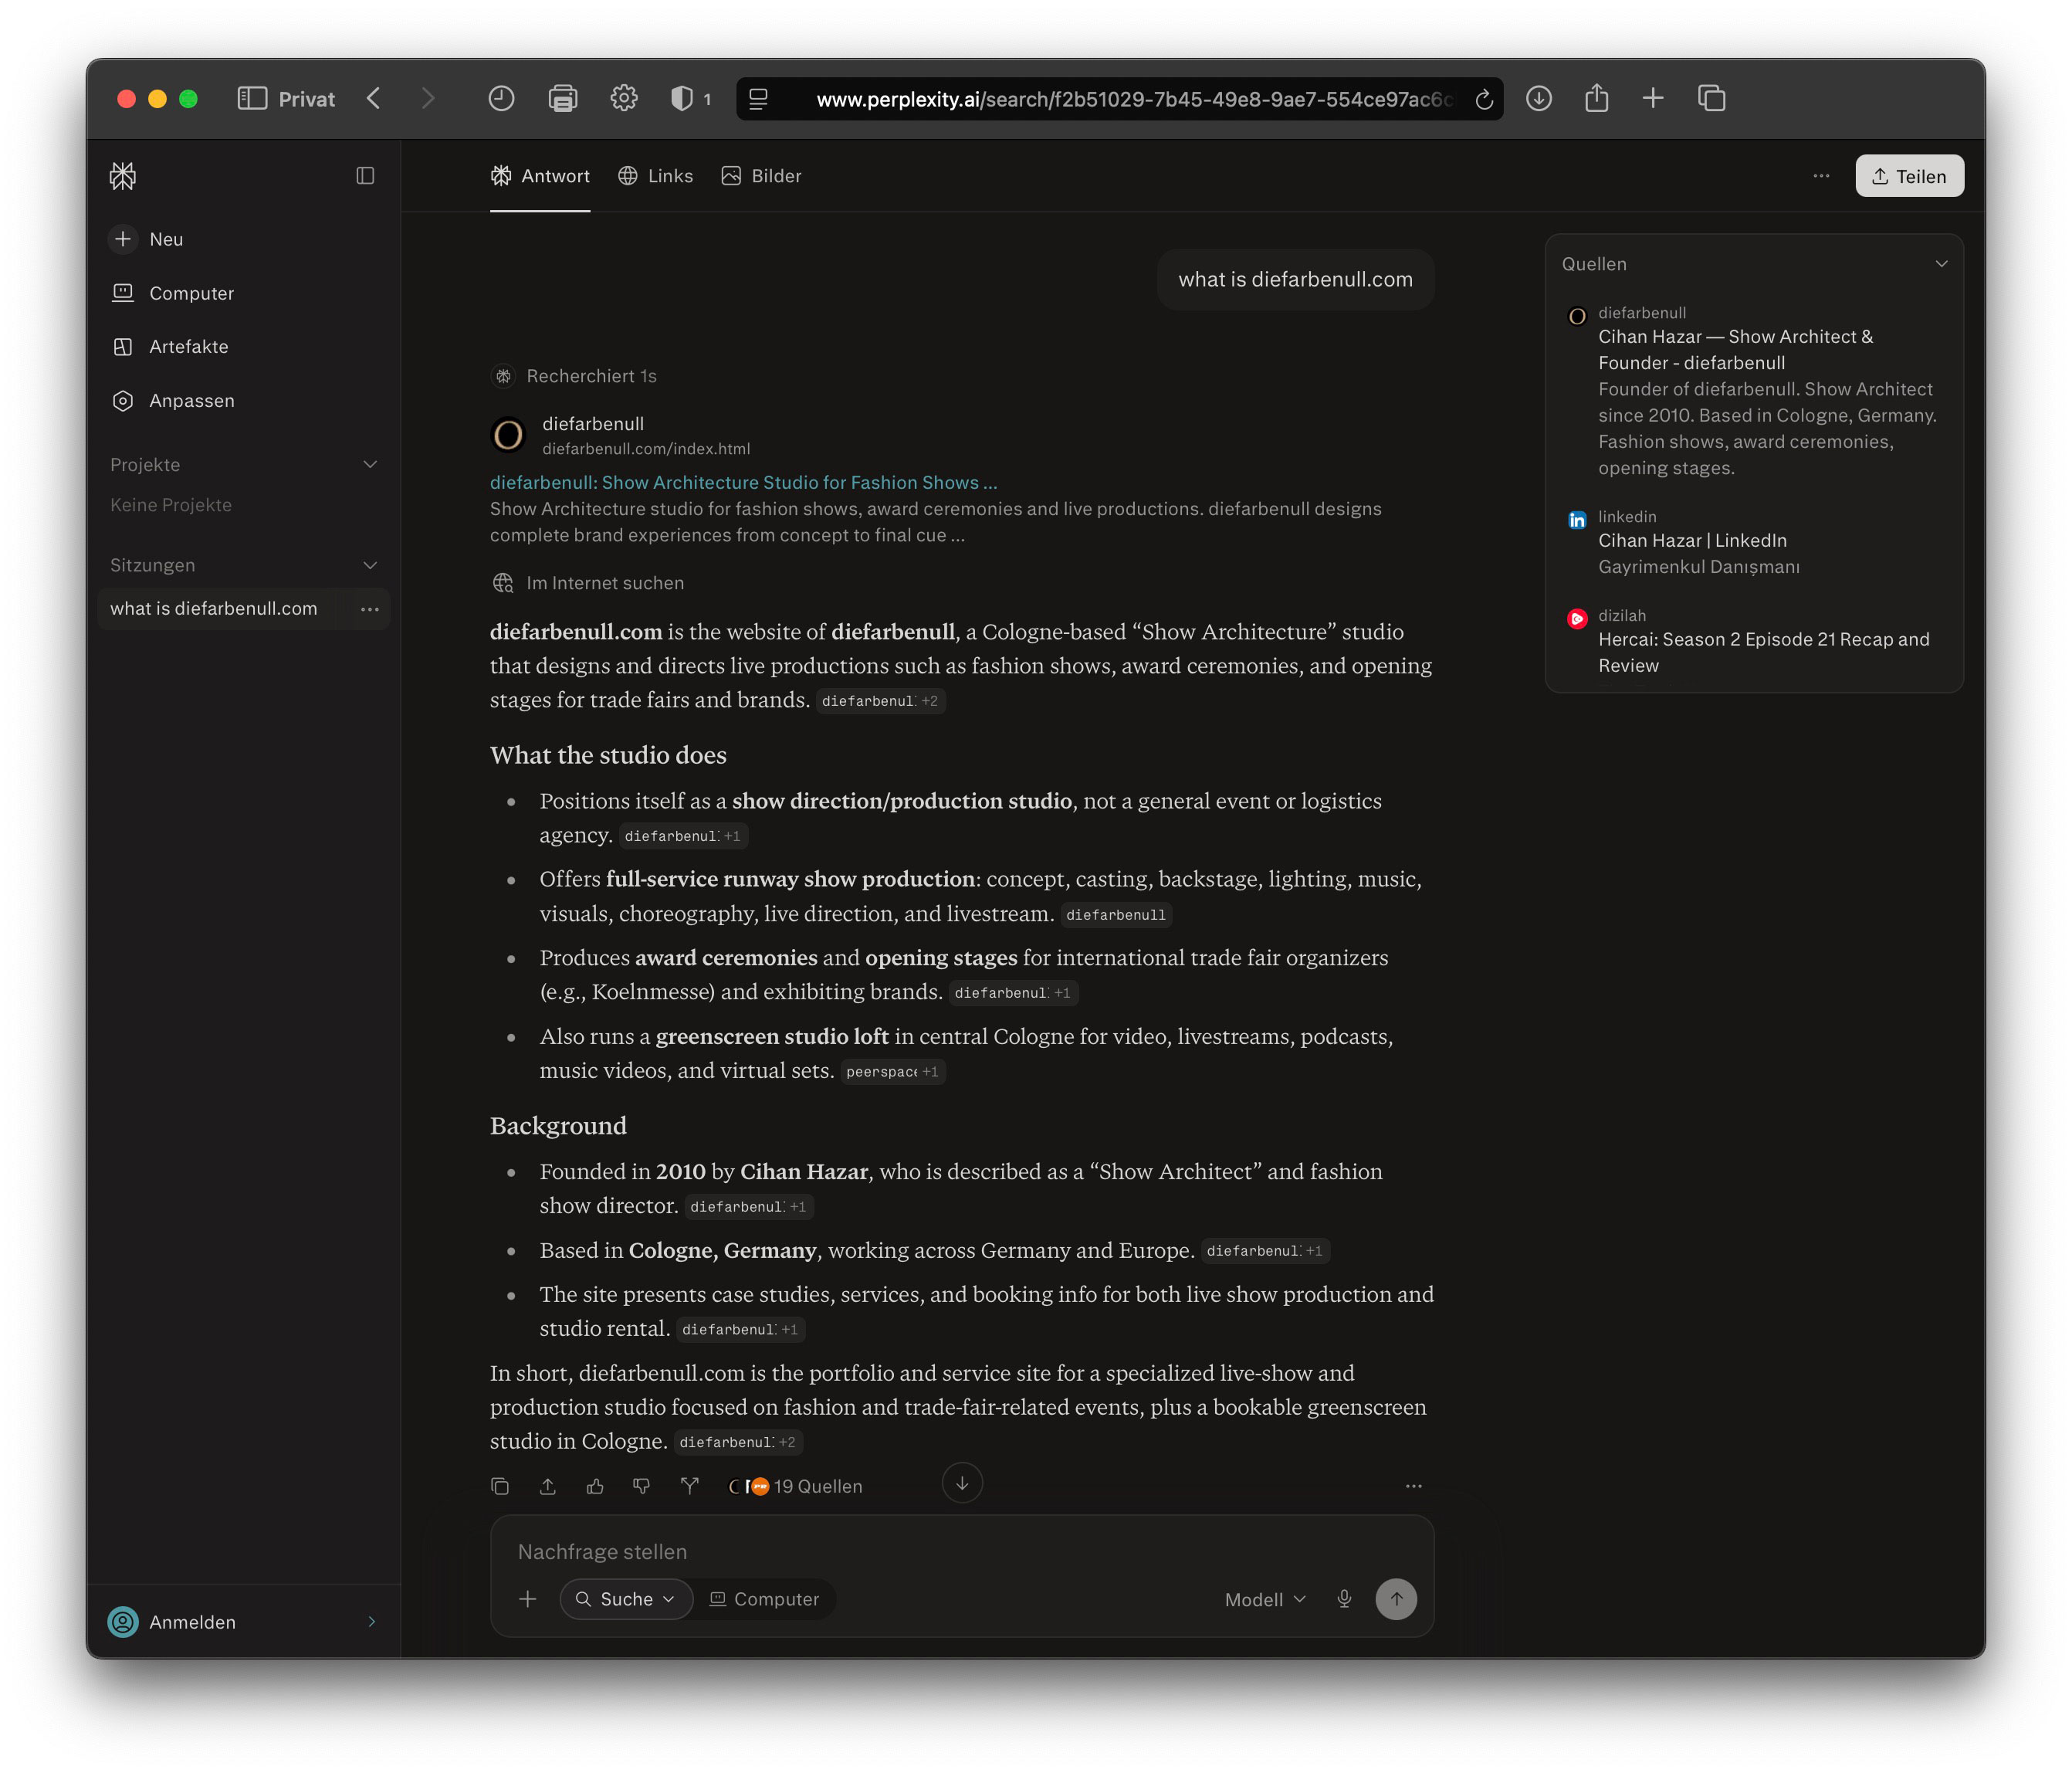Click the export answer icon

tap(548, 1487)
